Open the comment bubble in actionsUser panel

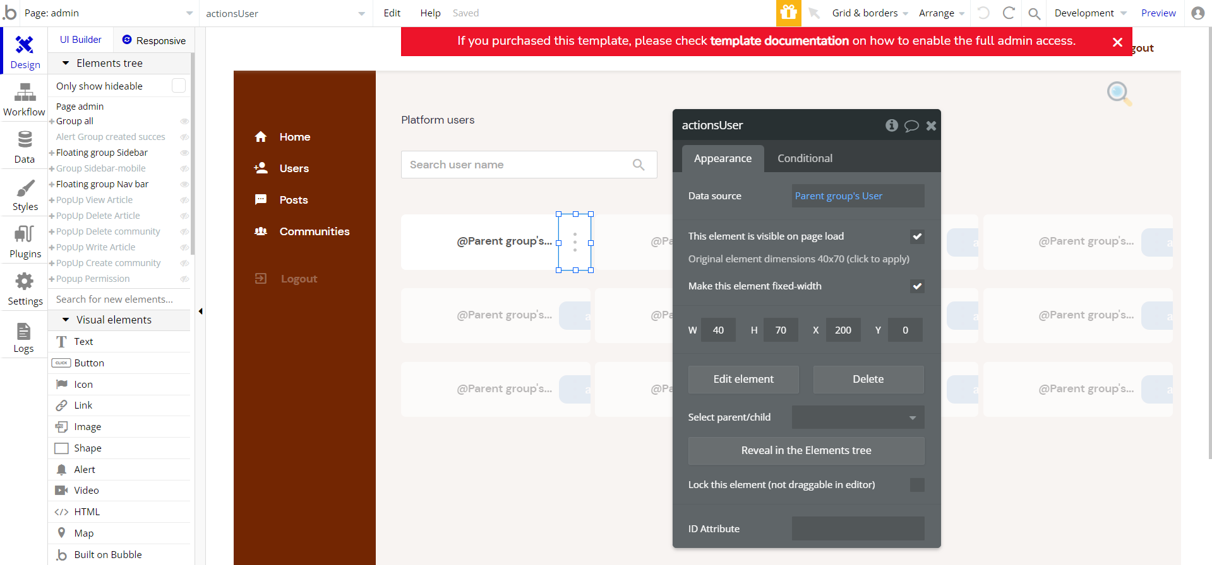click(911, 125)
